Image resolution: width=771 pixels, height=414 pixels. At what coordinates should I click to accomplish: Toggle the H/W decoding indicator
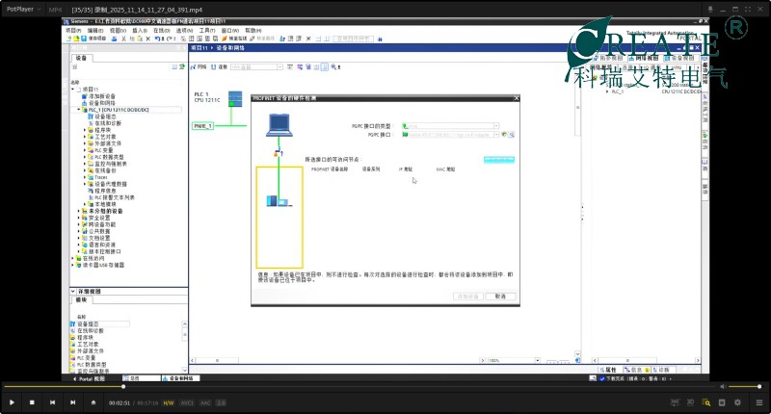(169, 402)
